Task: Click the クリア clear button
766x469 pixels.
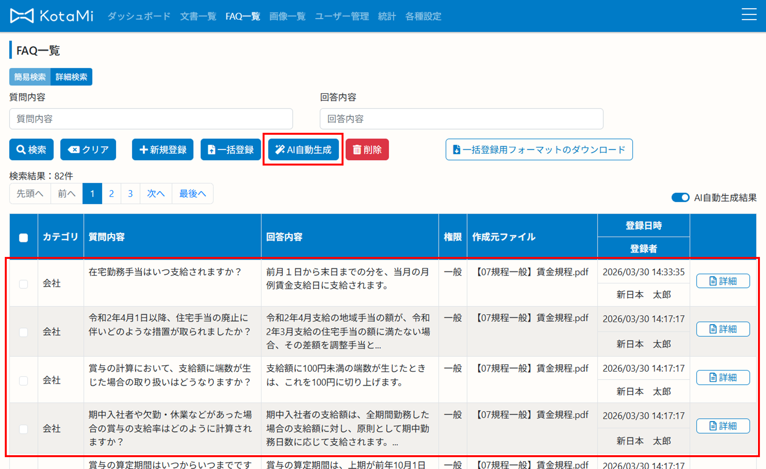Action: point(88,149)
